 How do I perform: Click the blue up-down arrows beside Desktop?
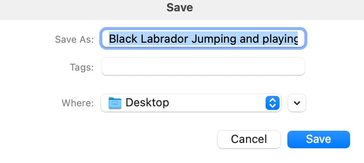click(272, 103)
